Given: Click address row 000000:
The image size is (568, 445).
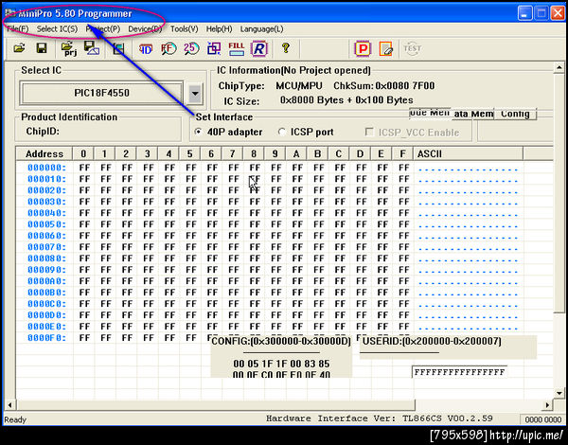Looking at the screenshot, I should tap(46, 168).
